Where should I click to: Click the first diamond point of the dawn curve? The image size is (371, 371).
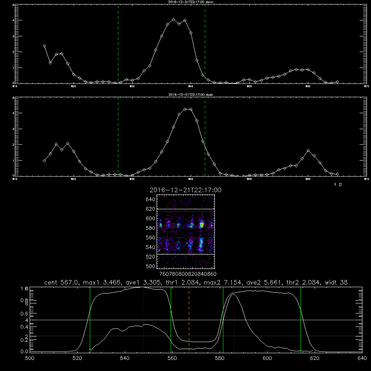pyautogui.click(x=44, y=46)
